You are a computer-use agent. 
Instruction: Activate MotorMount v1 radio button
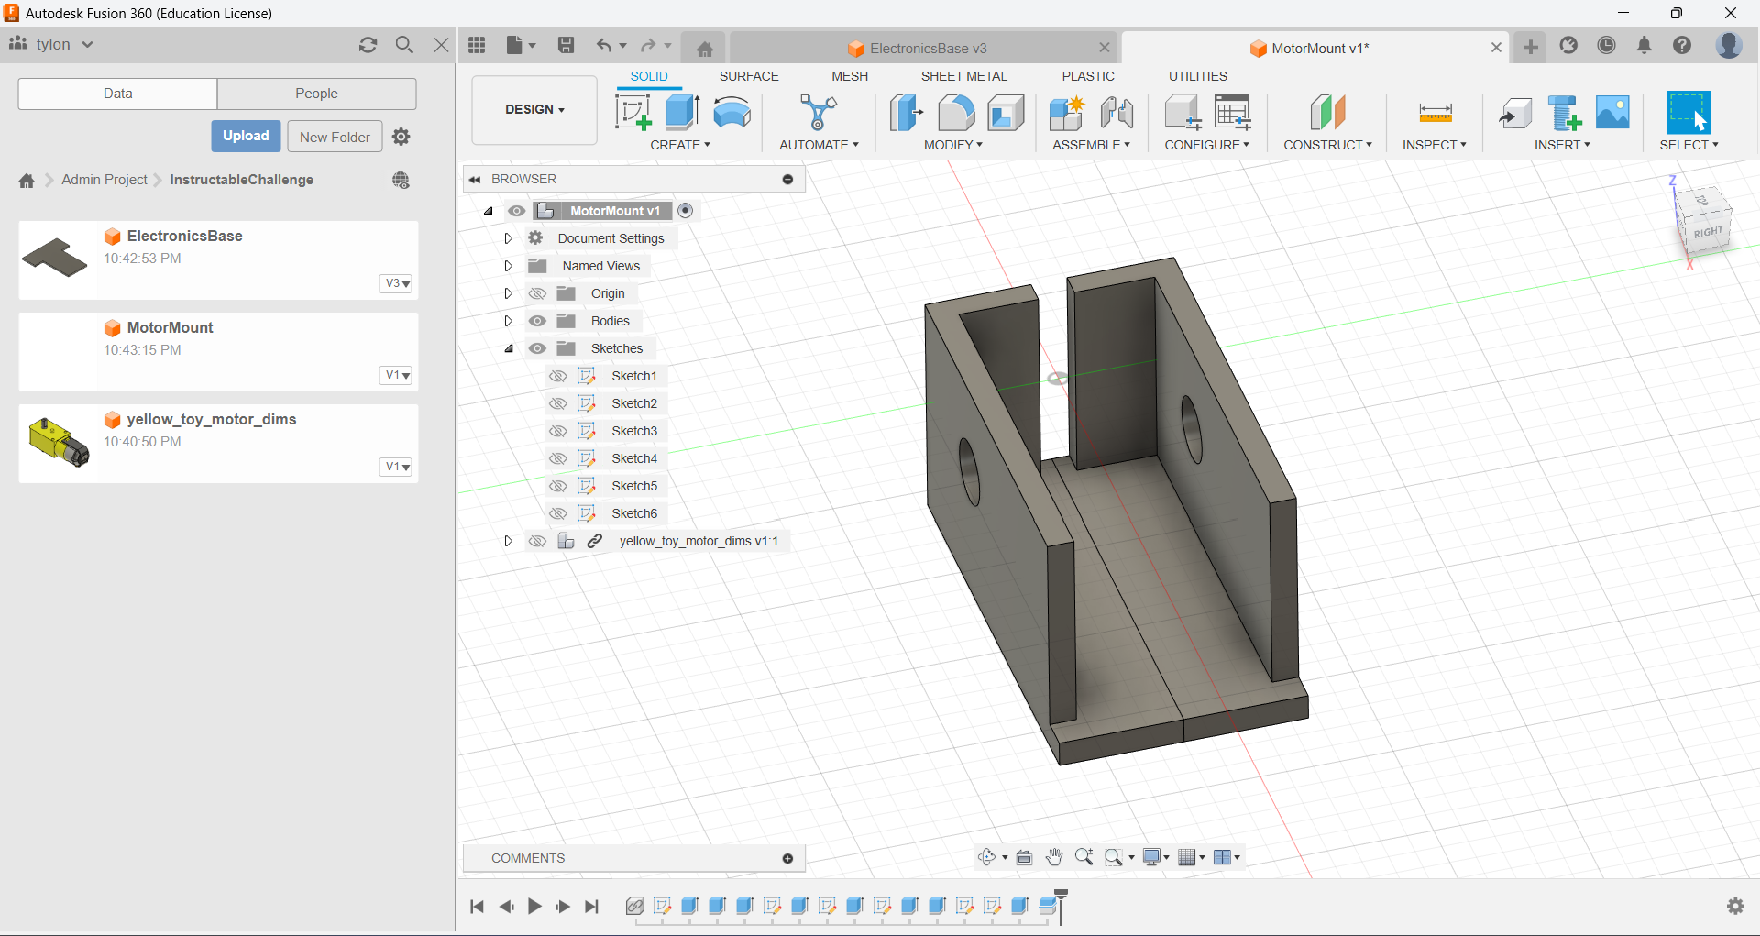[685, 211]
